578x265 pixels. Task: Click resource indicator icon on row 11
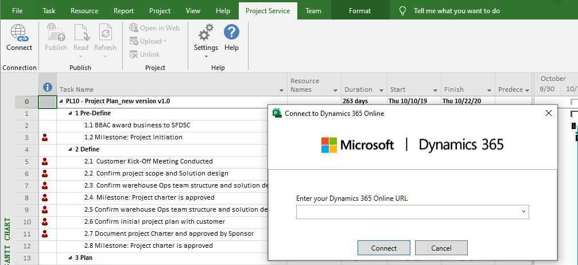[x=45, y=233]
